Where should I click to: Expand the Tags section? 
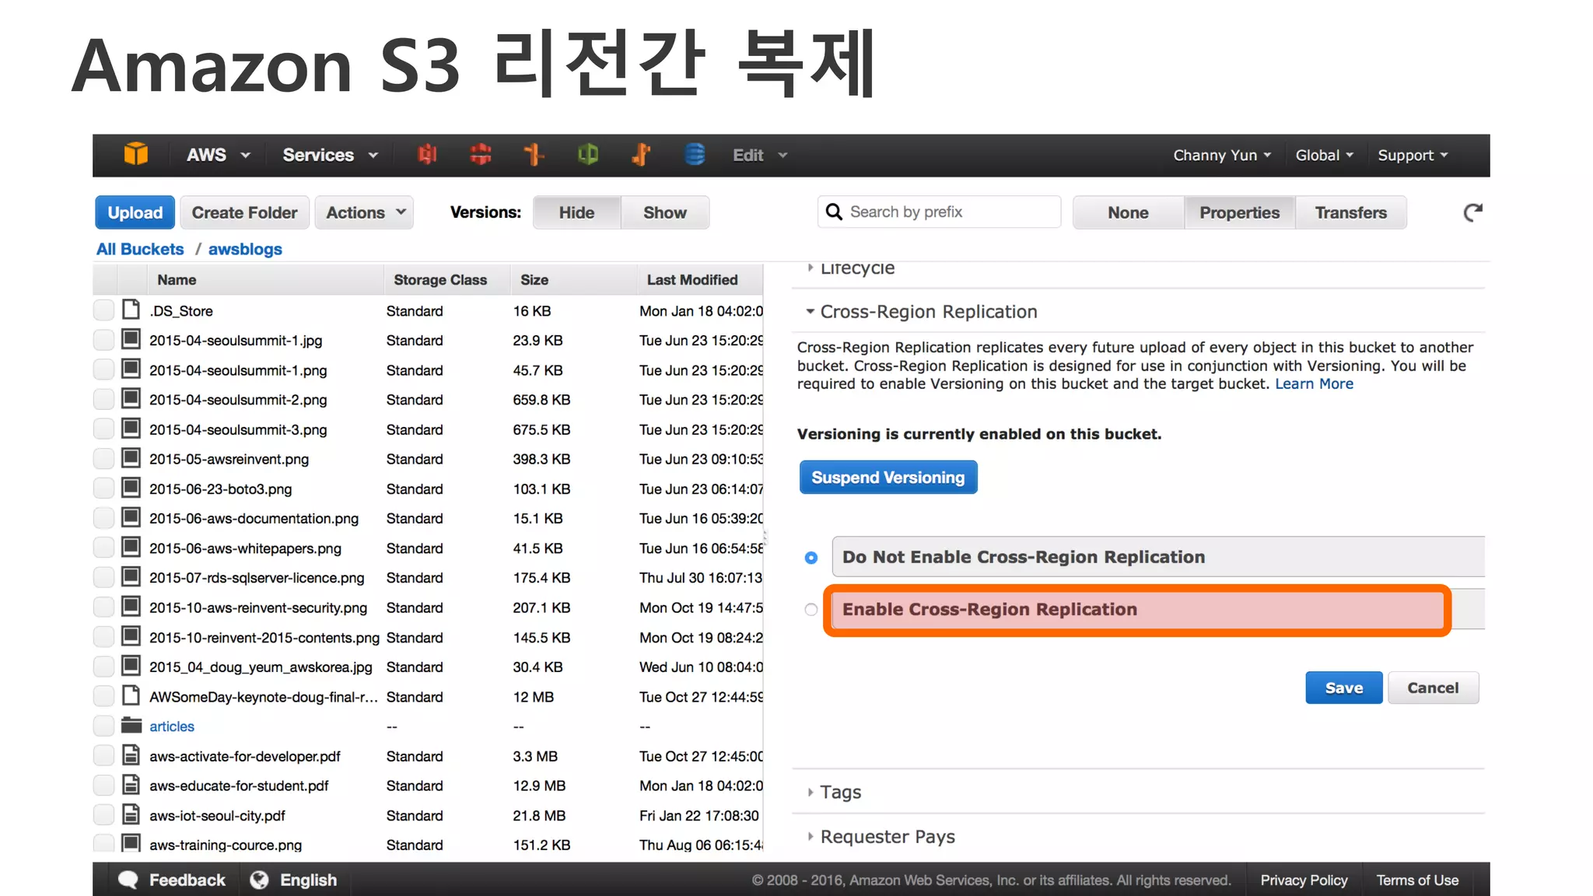click(x=840, y=792)
